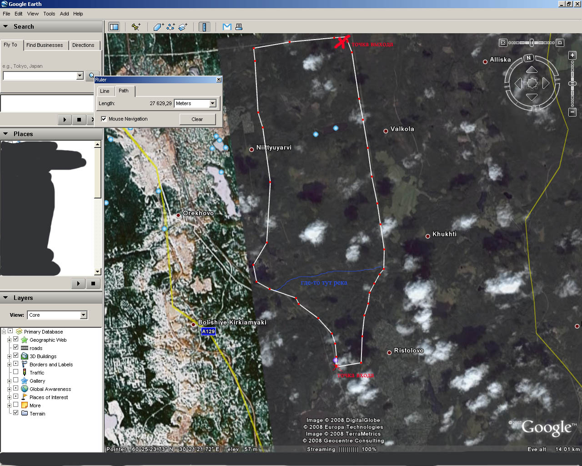Uncheck the Mouse Navigation checkbox
The image size is (582, 466).
point(104,119)
